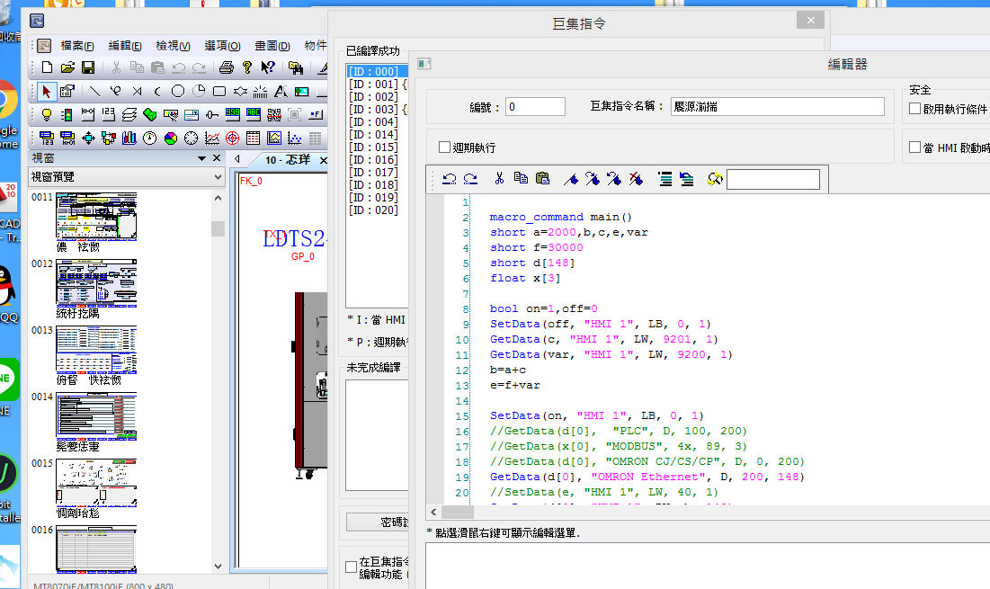Select macro [ID : 015] in compiled list
Image resolution: width=990 pixels, height=589 pixels.
[x=372, y=147]
